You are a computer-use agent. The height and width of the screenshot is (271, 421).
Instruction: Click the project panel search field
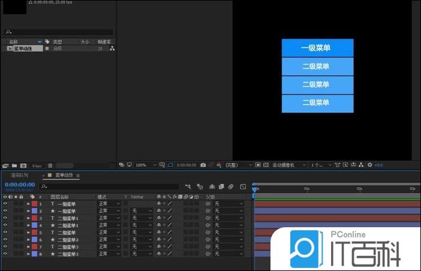pos(58,32)
